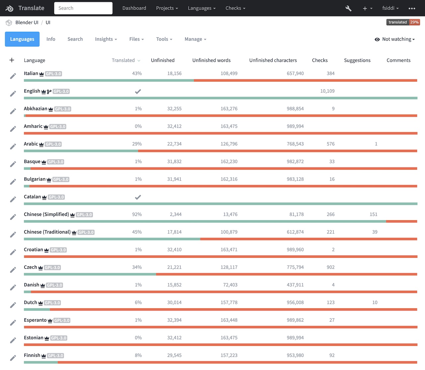Open the plus add-new dropdown in navbar

tap(367, 8)
